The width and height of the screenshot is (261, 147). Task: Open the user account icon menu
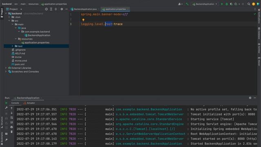(180, 4)
